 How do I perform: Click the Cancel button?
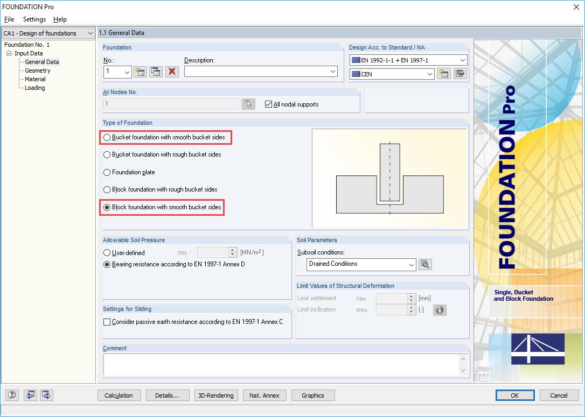click(x=559, y=395)
